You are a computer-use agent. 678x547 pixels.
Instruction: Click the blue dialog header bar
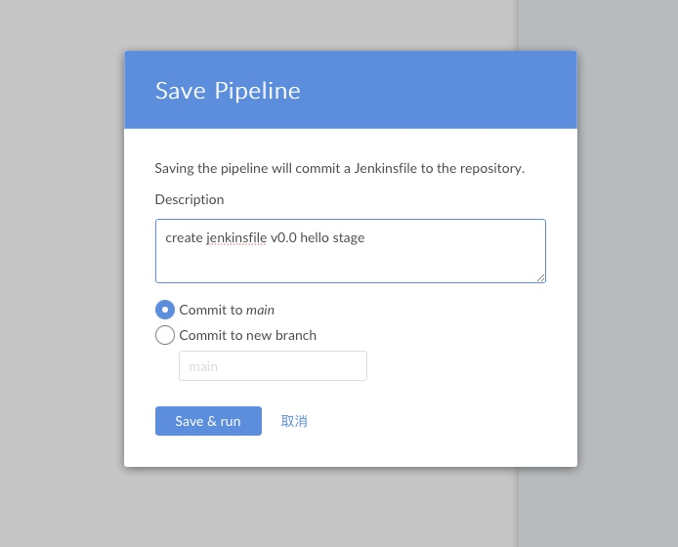coord(440,90)
